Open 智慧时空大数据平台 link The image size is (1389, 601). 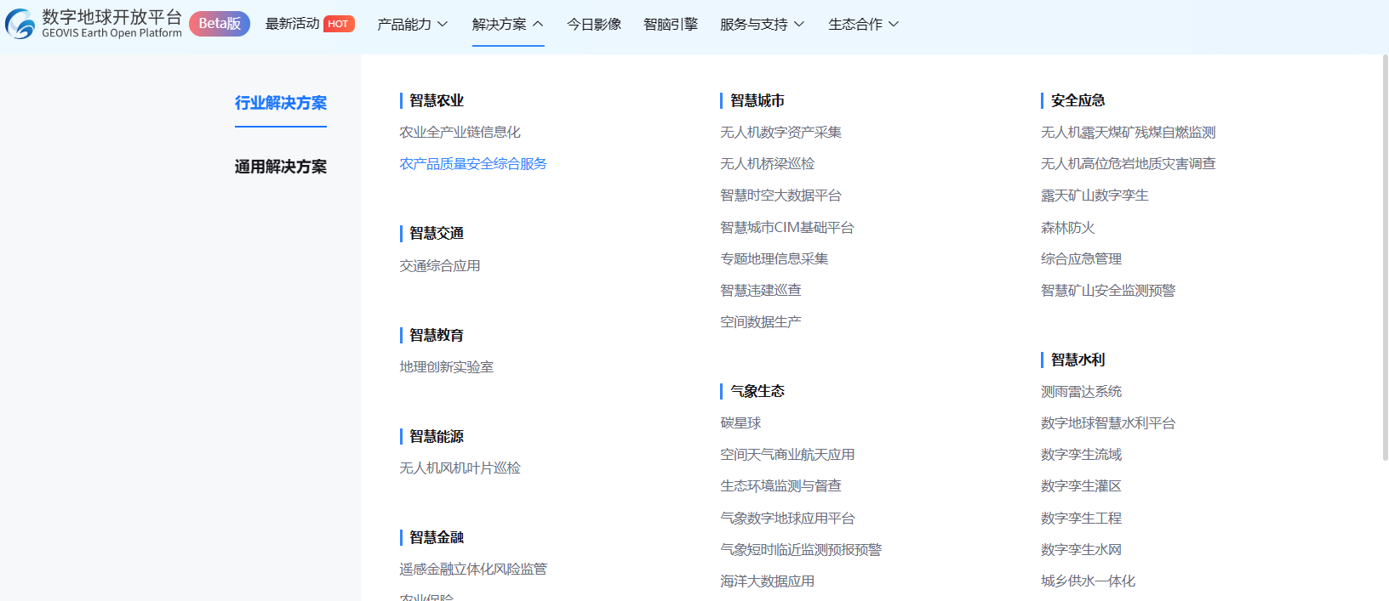point(780,196)
